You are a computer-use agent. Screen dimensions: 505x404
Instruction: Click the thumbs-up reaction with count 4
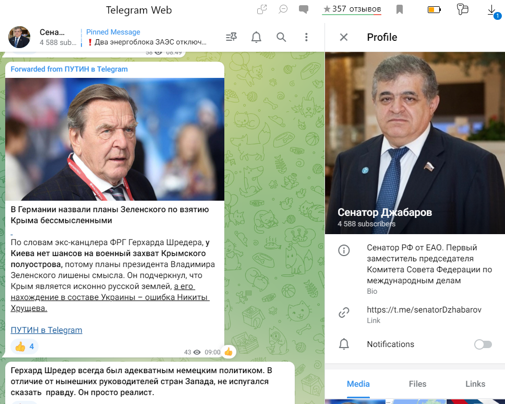25,347
